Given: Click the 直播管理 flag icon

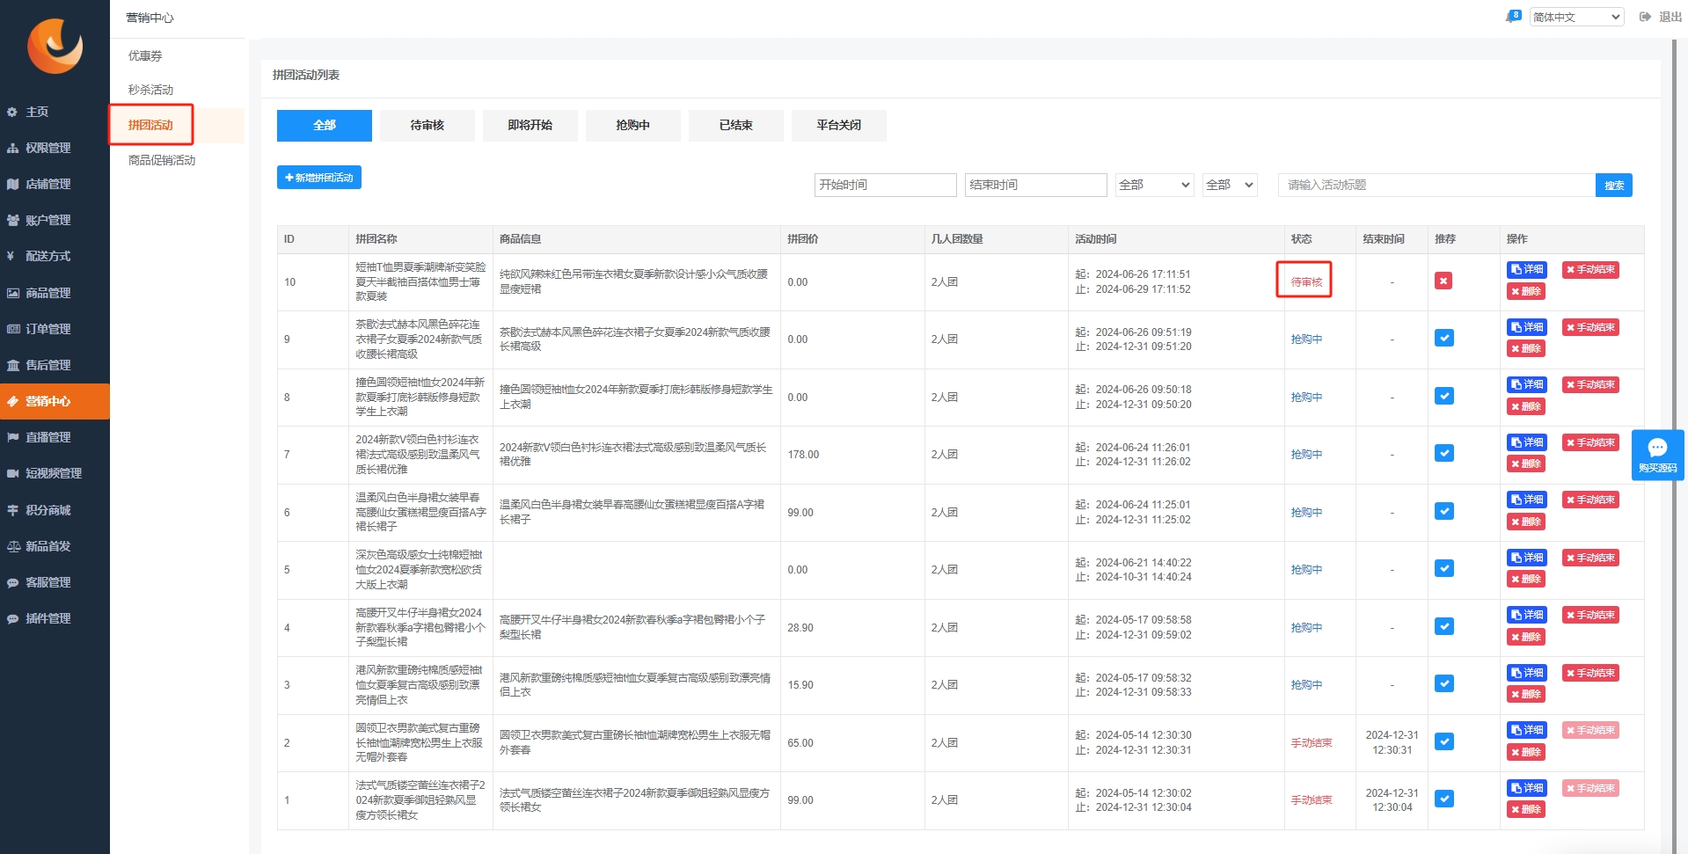Looking at the screenshot, I should point(12,437).
